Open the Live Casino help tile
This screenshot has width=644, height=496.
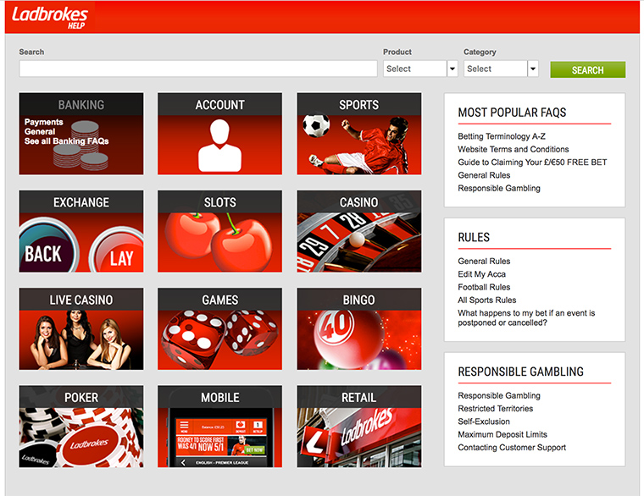click(81, 329)
